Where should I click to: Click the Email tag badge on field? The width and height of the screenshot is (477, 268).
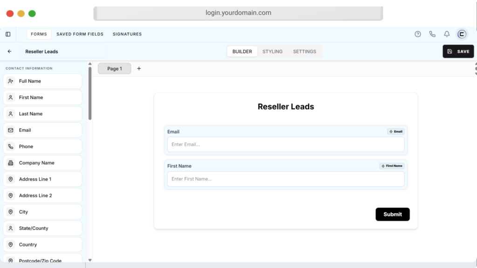coord(396,132)
